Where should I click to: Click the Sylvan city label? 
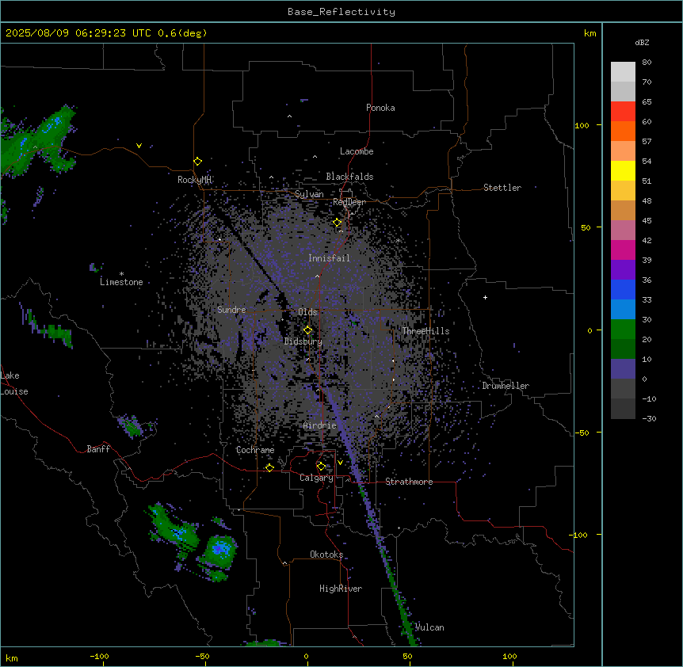309,194
